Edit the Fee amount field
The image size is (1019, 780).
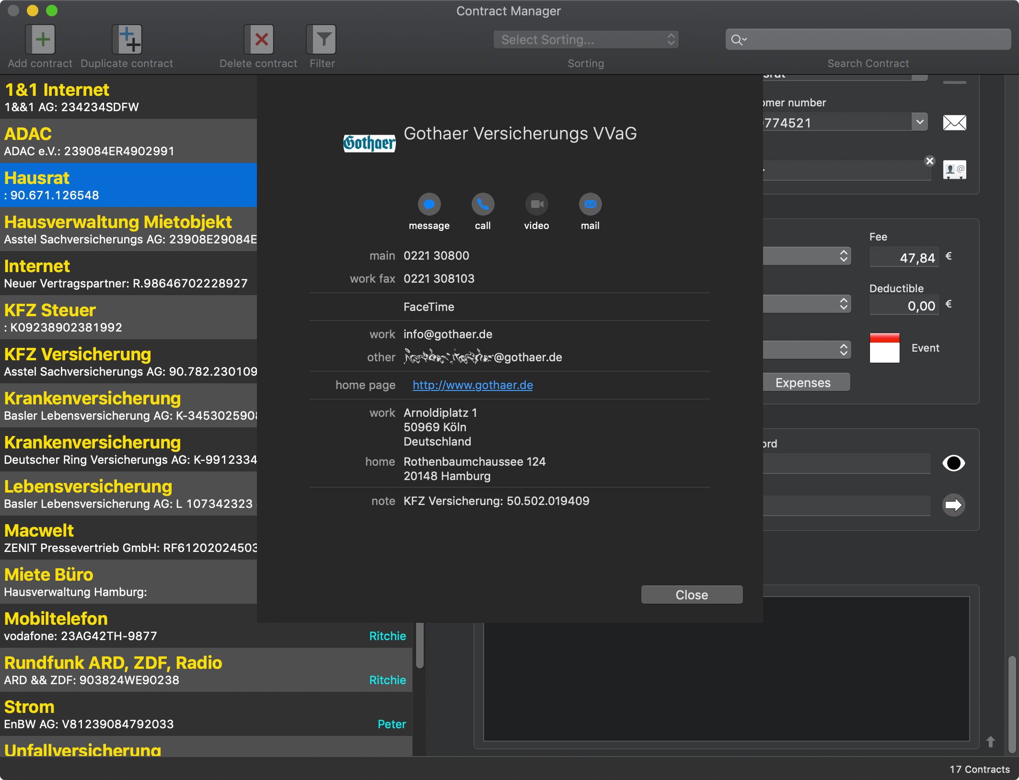[x=904, y=258]
